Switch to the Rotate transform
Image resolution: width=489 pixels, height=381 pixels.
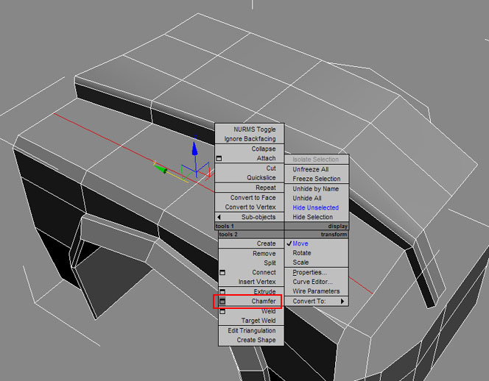[301, 253]
